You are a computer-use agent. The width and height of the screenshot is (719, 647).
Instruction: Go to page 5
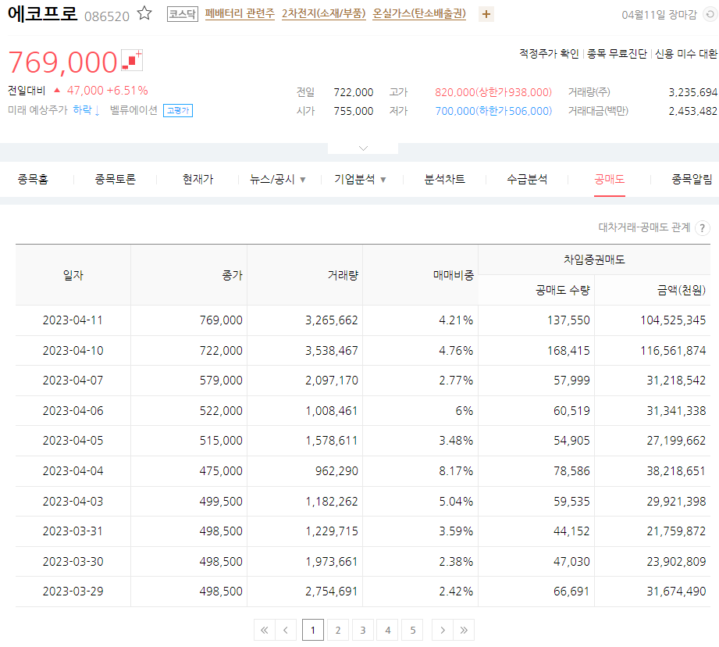click(413, 630)
